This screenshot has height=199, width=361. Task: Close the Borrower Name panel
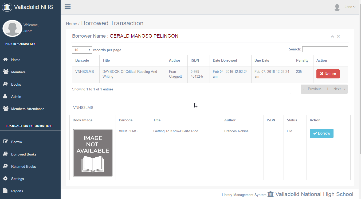coord(338,37)
